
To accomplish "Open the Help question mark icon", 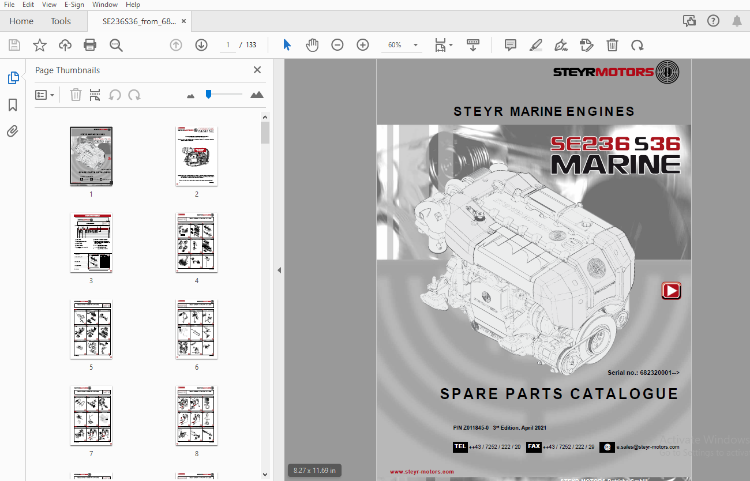I will coord(713,21).
